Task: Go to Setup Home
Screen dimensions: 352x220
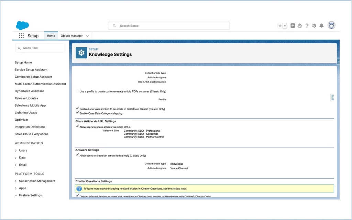Action: click(x=23, y=63)
